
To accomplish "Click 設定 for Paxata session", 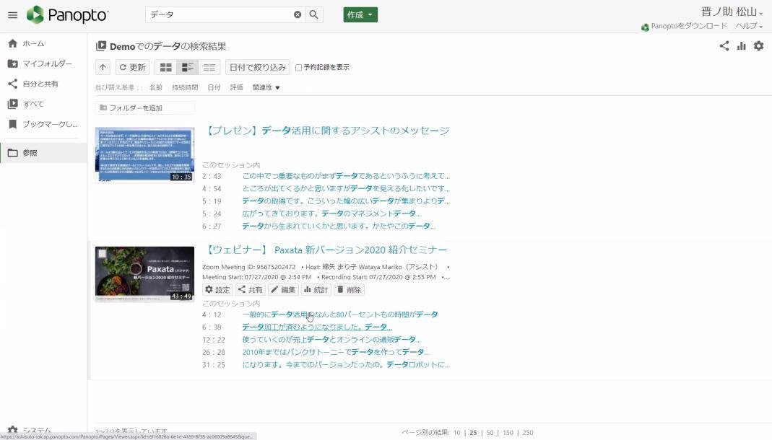I will pyautogui.click(x=217, y=290).
